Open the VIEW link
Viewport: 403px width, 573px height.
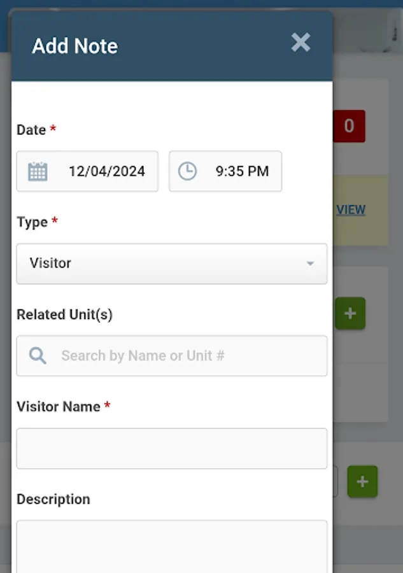tap(351, 209)
